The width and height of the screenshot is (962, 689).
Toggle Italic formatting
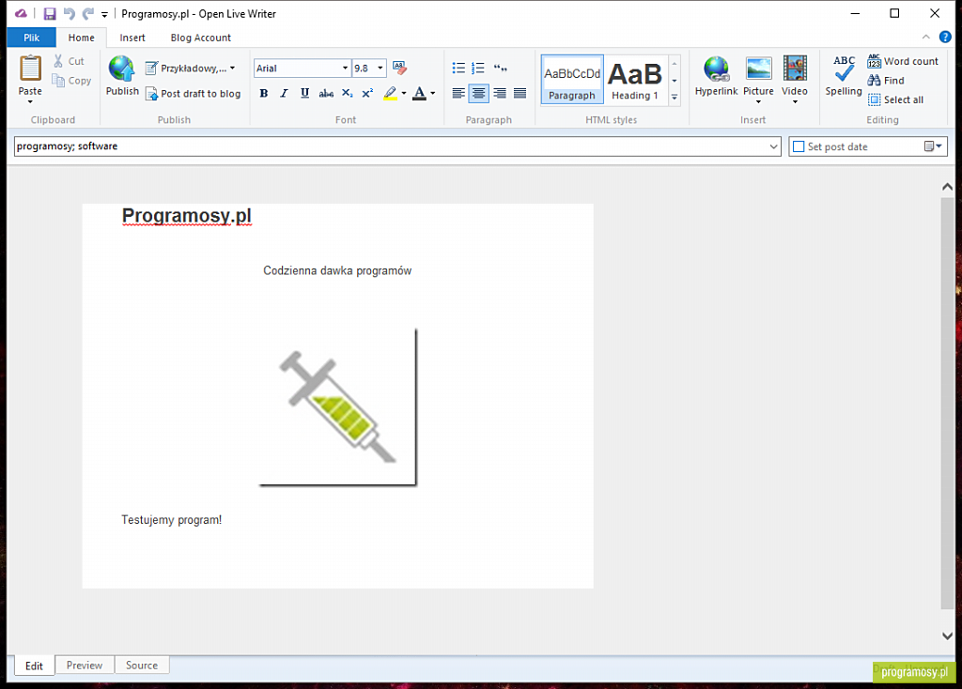(284, 93)
